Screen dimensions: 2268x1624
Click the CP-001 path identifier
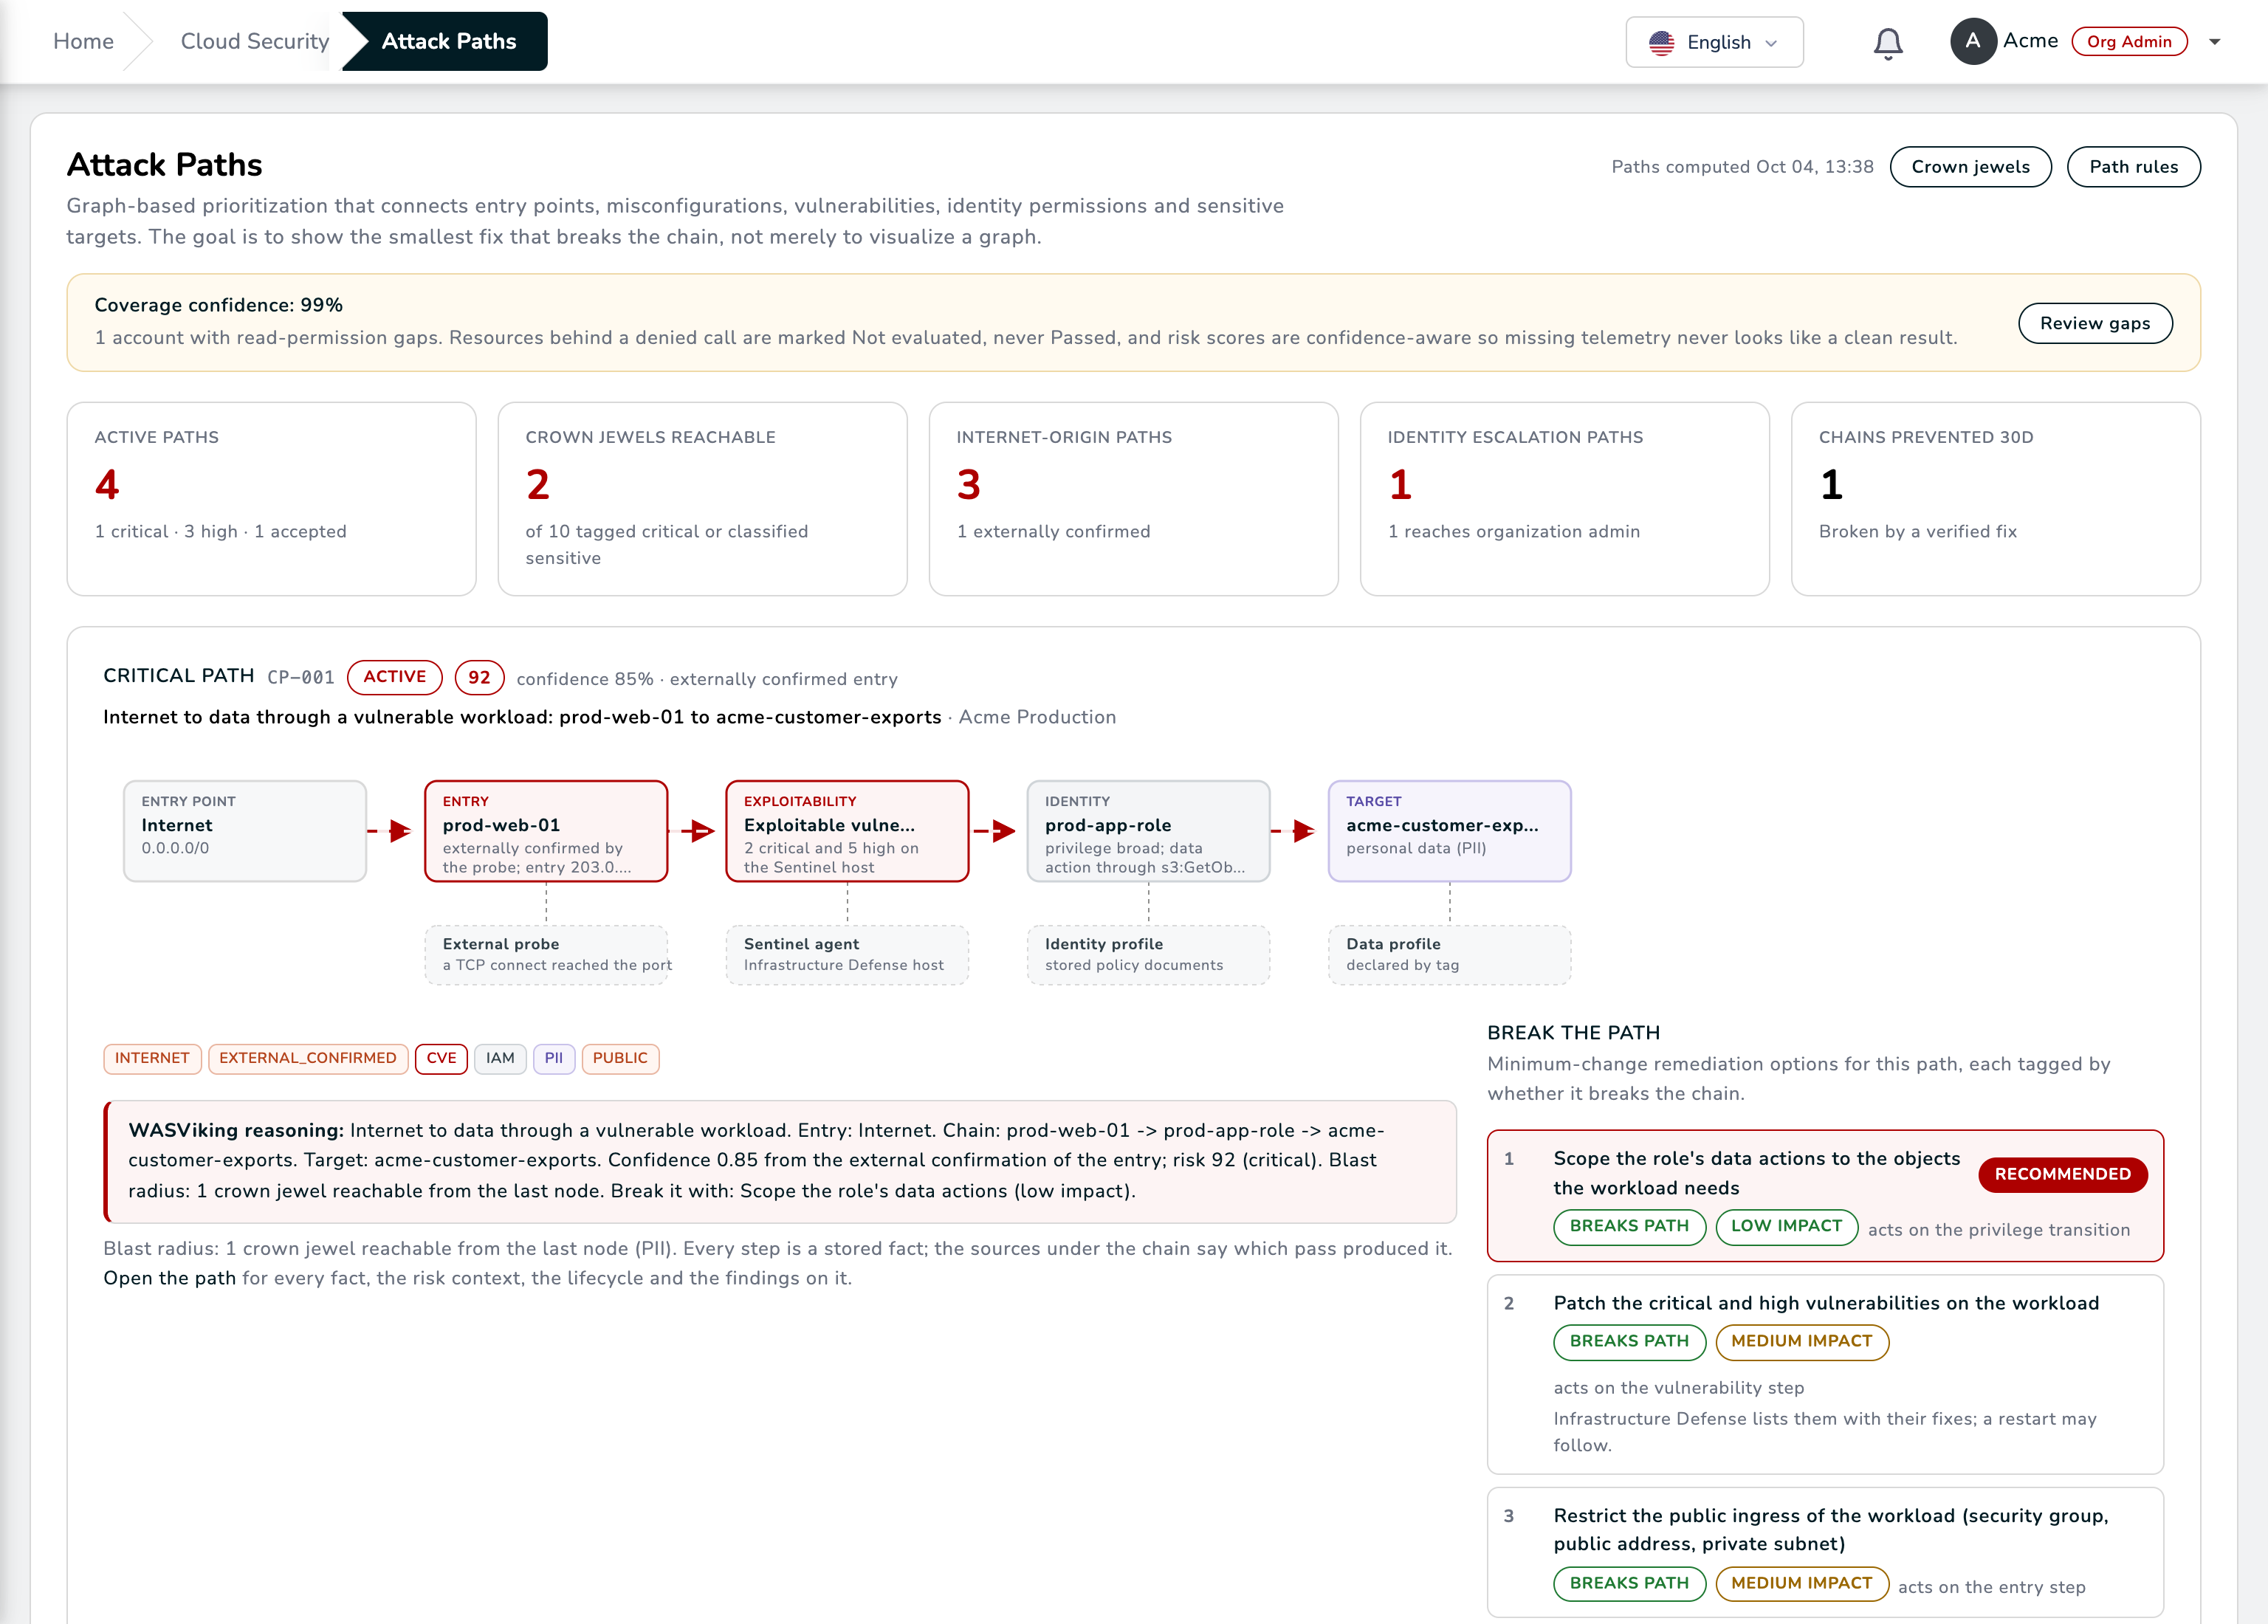[x=300, y=677]
